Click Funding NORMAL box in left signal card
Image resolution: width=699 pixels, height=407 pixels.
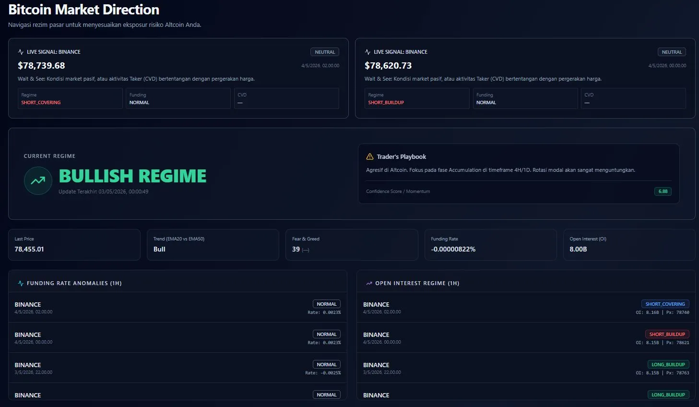pyautogui.click(x=178, y=98)
